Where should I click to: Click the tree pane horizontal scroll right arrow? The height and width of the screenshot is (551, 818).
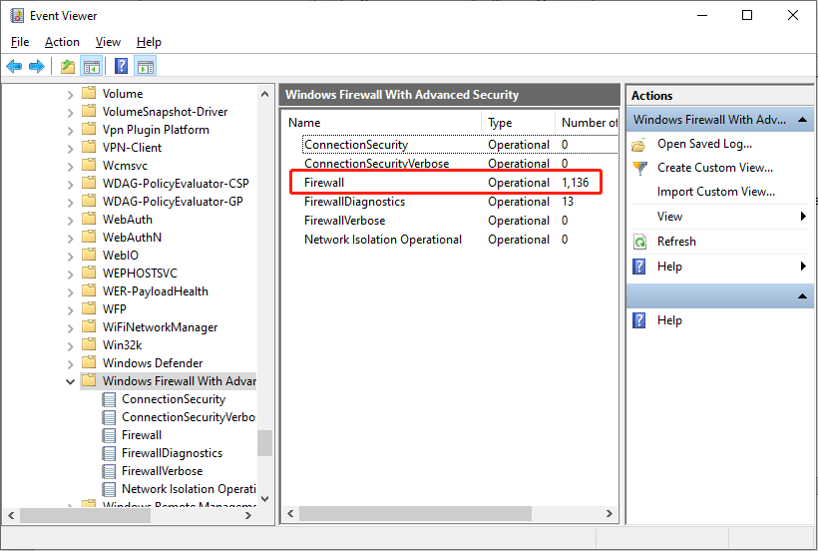coord(248,515)
